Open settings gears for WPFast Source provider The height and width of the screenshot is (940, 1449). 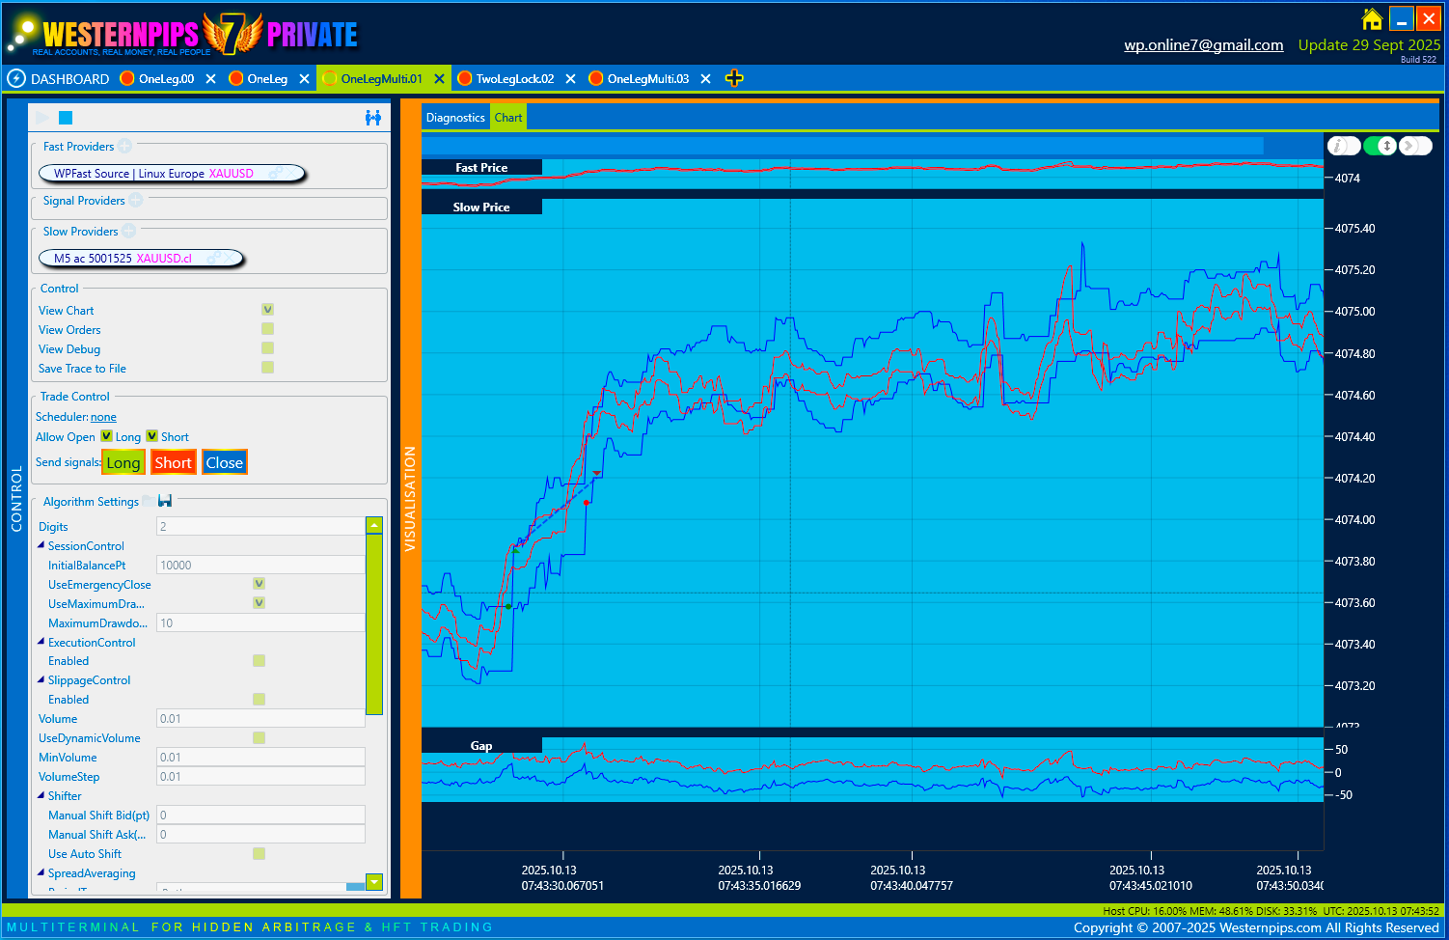coord(275,174)
